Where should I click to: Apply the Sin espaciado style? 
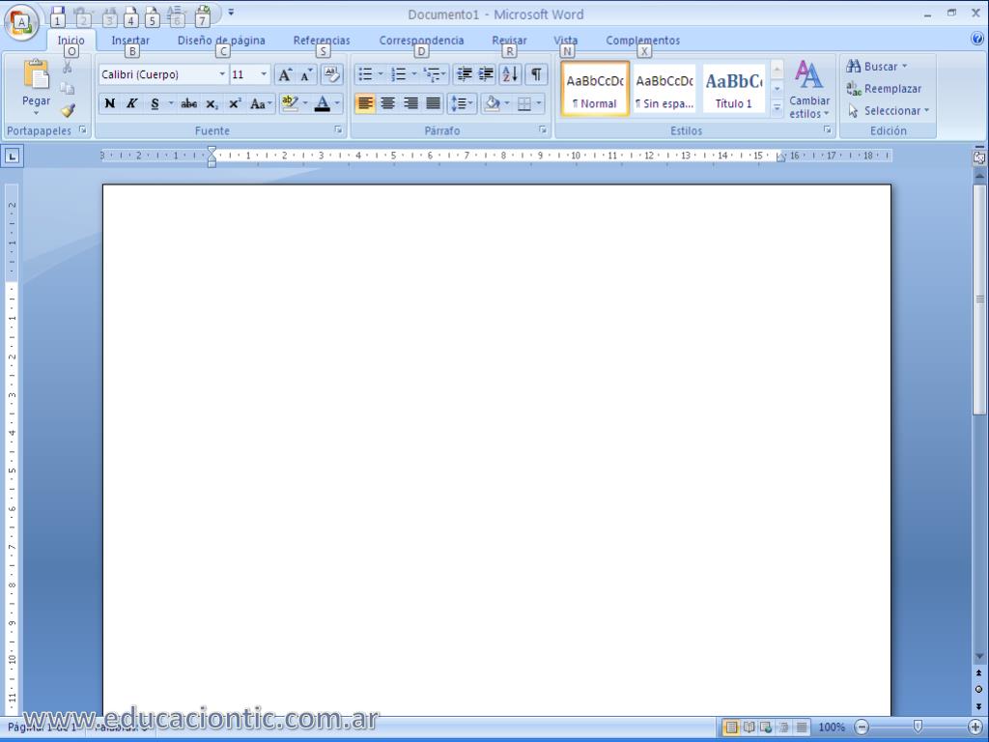pyautogui.click(x=664, y=89)
